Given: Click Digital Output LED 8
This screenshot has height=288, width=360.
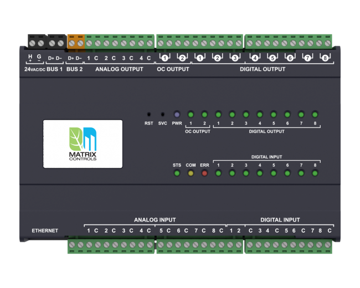Looking at the screenshot, I should point(315,114).
